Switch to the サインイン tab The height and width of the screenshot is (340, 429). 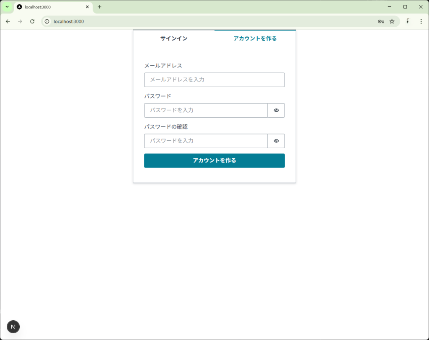coord(173,39)
